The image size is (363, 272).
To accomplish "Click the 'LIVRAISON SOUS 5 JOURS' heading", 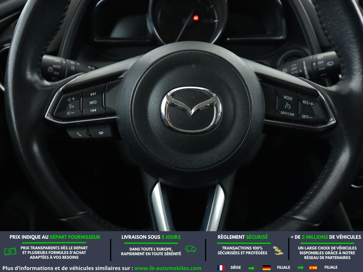I will tap(151, 237).
